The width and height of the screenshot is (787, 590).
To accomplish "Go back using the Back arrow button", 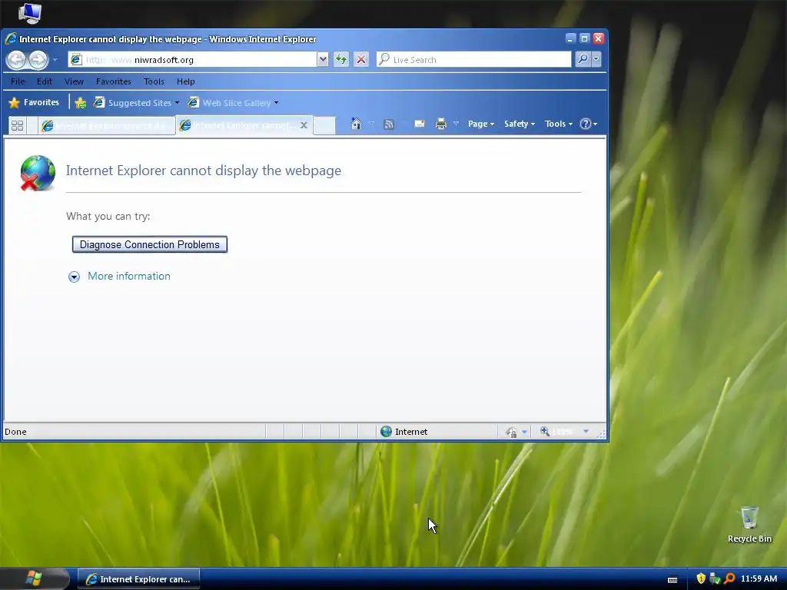I will click(x=17, y=60).
